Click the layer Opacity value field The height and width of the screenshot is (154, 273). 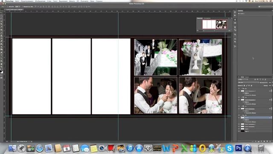pyautogui.click(x=270, y=83)
